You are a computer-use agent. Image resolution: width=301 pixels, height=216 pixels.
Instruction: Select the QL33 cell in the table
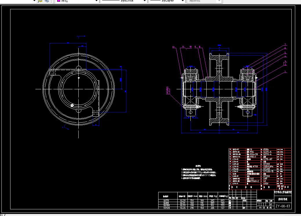[183, 205]
